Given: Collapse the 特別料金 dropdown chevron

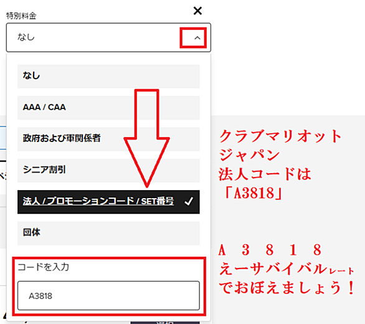Looking at the screenshot, I should point(197,38).
